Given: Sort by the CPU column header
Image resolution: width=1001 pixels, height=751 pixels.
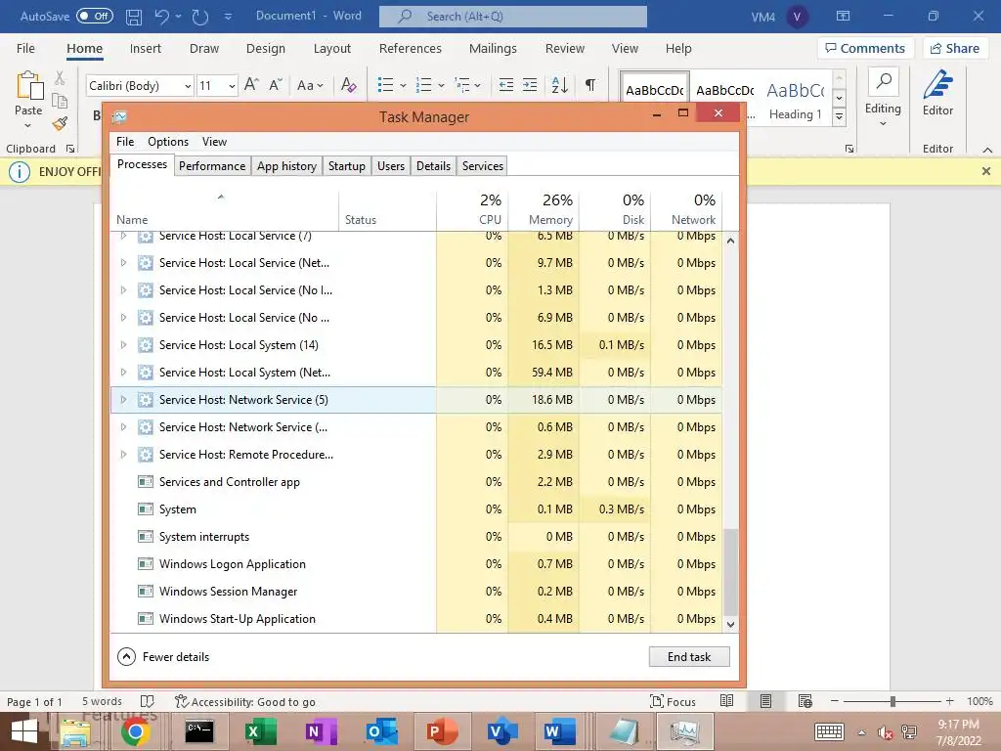Looking at the screenshot, I should pos(472,209).
